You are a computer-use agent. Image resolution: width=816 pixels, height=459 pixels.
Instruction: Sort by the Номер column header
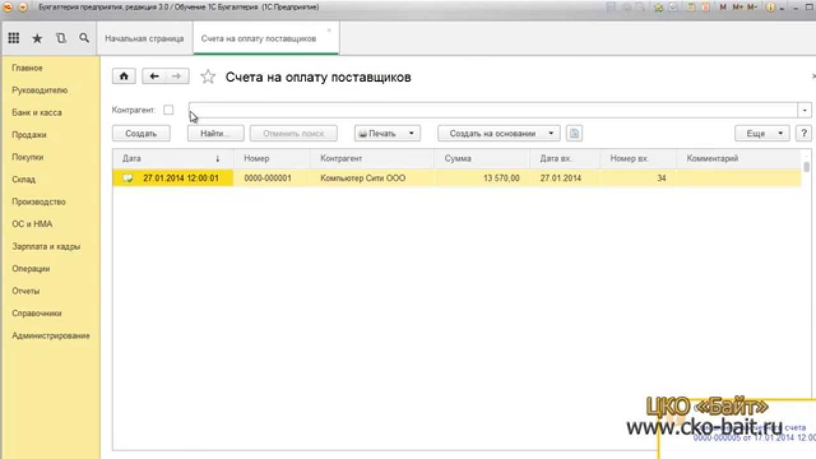[x=272, y=158]
